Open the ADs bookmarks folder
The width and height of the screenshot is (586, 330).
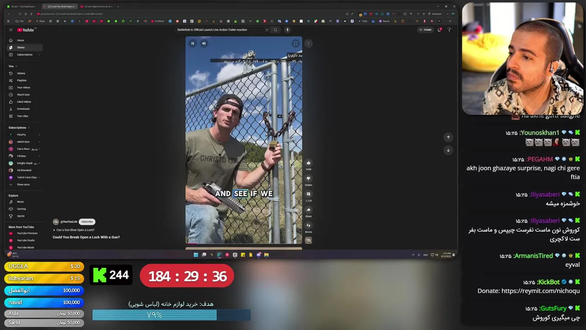pos(20,21)
